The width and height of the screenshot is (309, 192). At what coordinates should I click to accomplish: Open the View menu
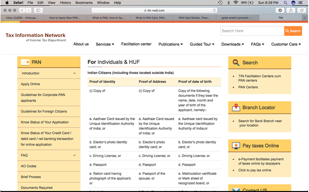click(x=51, y=2)
